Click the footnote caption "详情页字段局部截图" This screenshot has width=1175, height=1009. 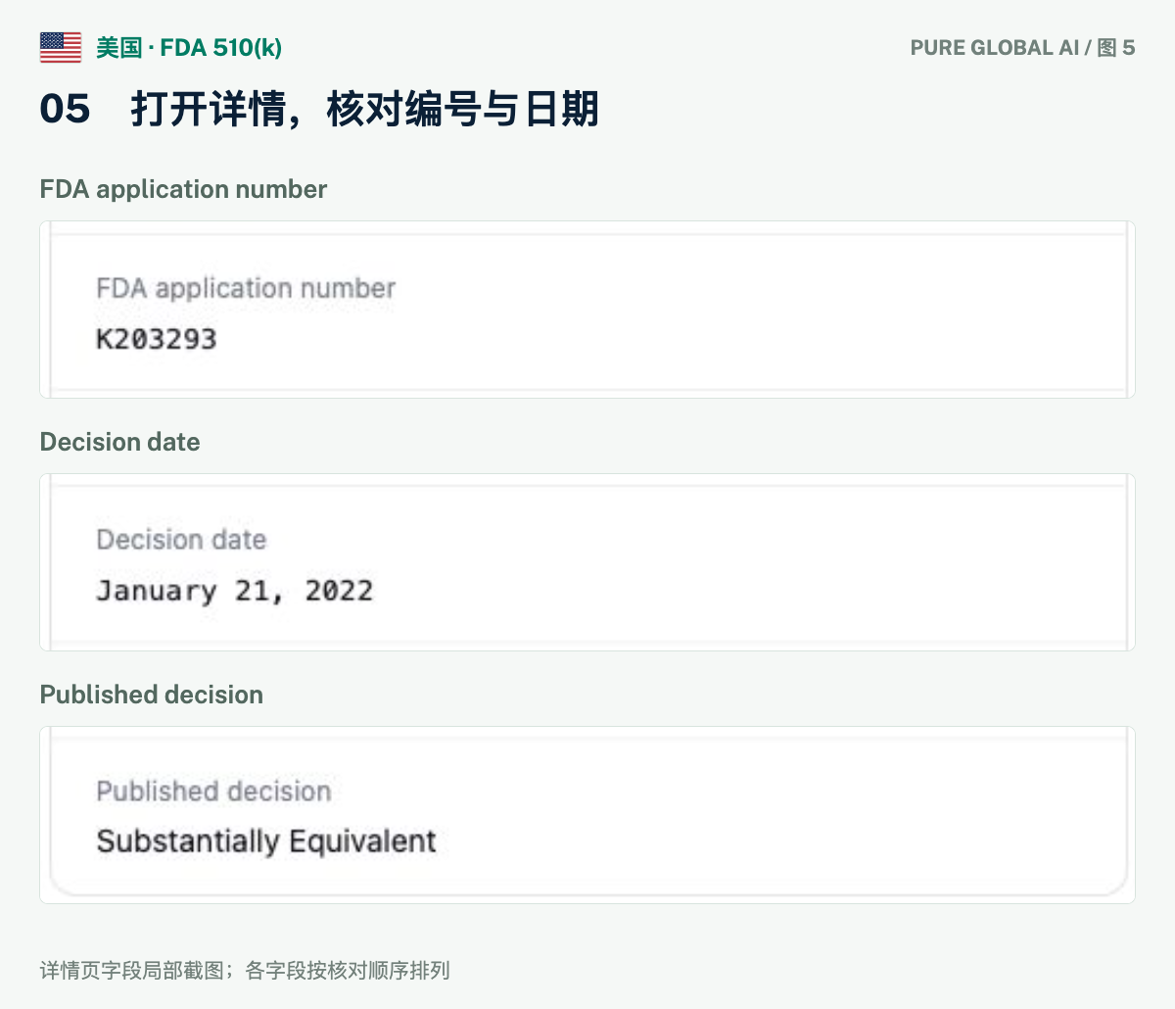(132, 971)
